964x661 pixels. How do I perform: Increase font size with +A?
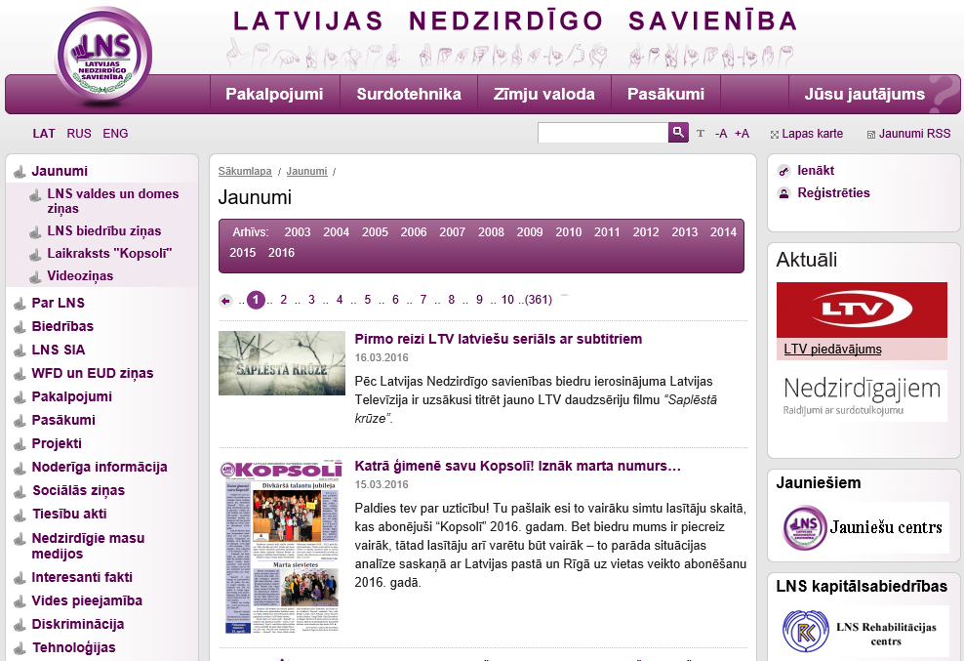click(x=742, y=134)
